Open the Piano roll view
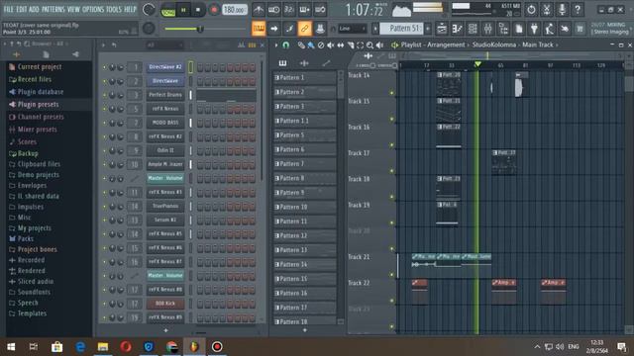The width and height of the screenshot is (634, 356). coord(458,29)
